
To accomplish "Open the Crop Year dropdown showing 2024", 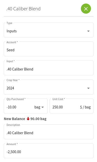I will point(49,87).
